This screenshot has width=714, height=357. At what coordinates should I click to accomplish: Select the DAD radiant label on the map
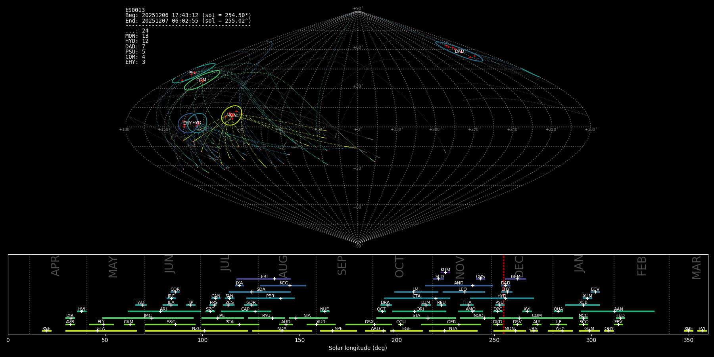(459, 52)
